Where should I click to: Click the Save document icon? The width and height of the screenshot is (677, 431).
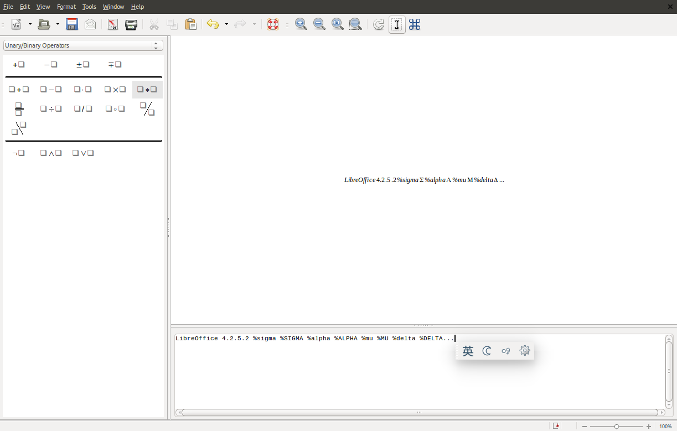[71, 24]
